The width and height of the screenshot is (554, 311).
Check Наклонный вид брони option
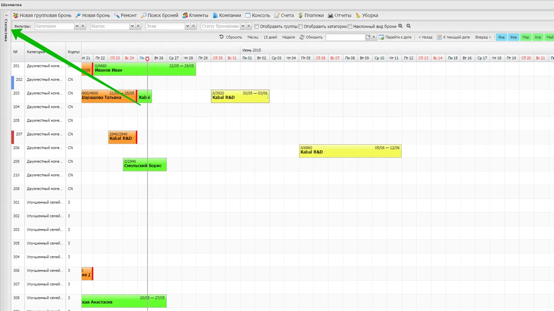pos(350,27)
